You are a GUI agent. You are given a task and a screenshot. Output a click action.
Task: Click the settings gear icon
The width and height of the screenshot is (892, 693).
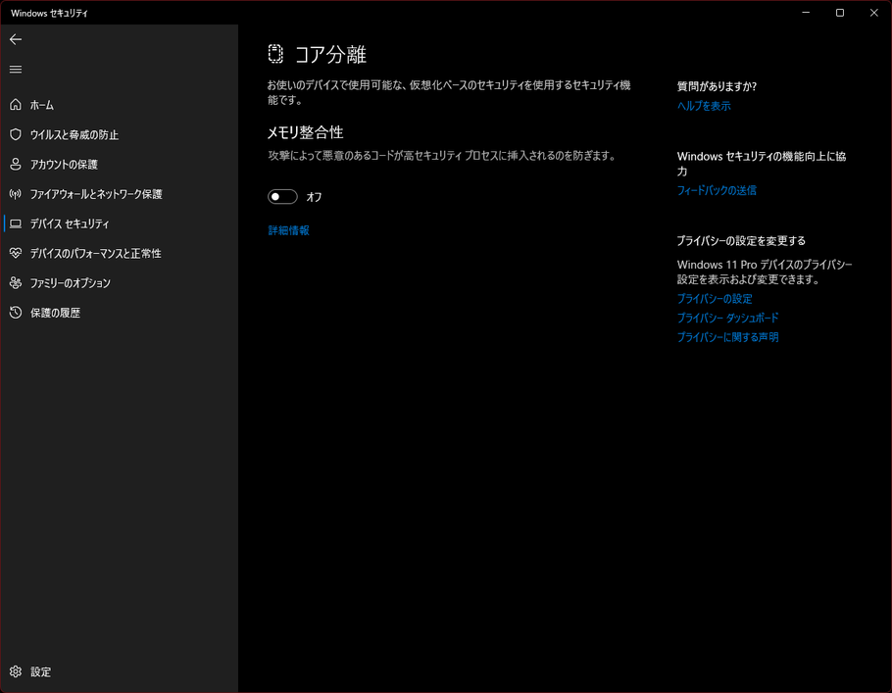(x=16, y=671)
